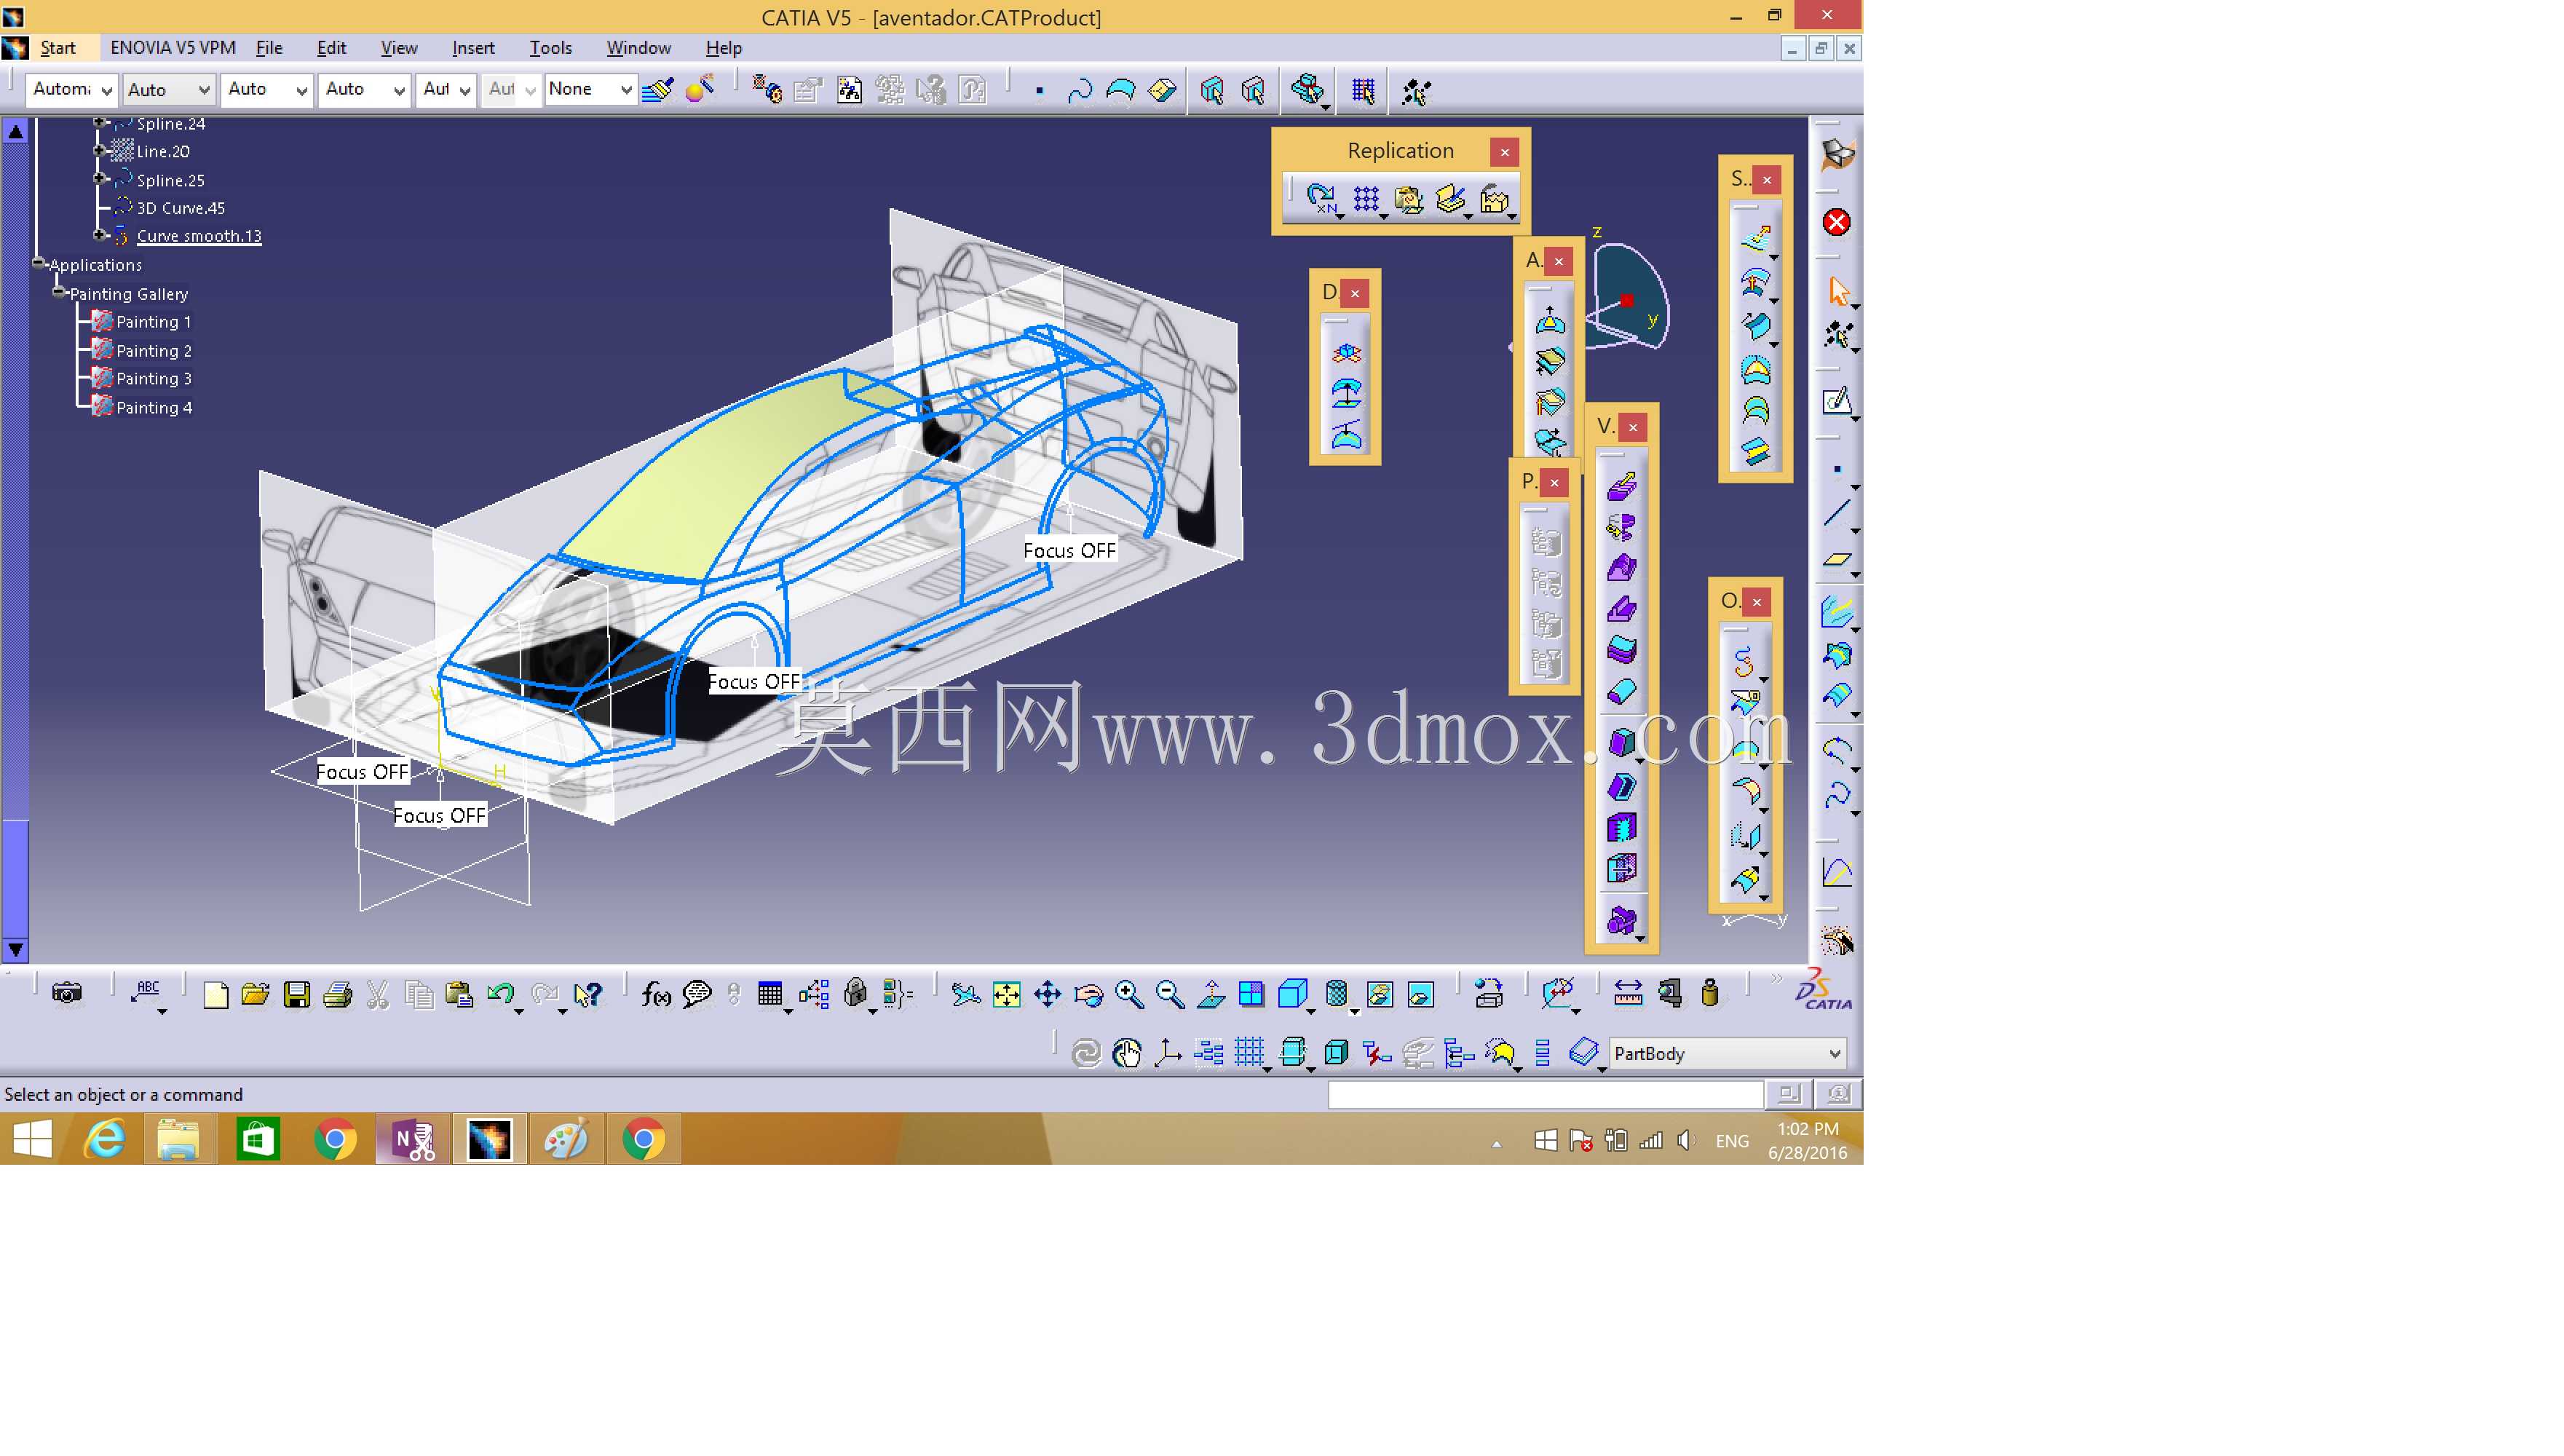
Task: Click the weight measure inertia icon
Action: coord(1710,993)
